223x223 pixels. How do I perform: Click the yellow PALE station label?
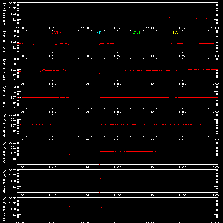pos(177,33)
